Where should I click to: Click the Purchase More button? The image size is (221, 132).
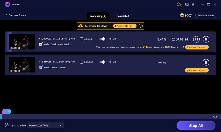click(206, 15)
